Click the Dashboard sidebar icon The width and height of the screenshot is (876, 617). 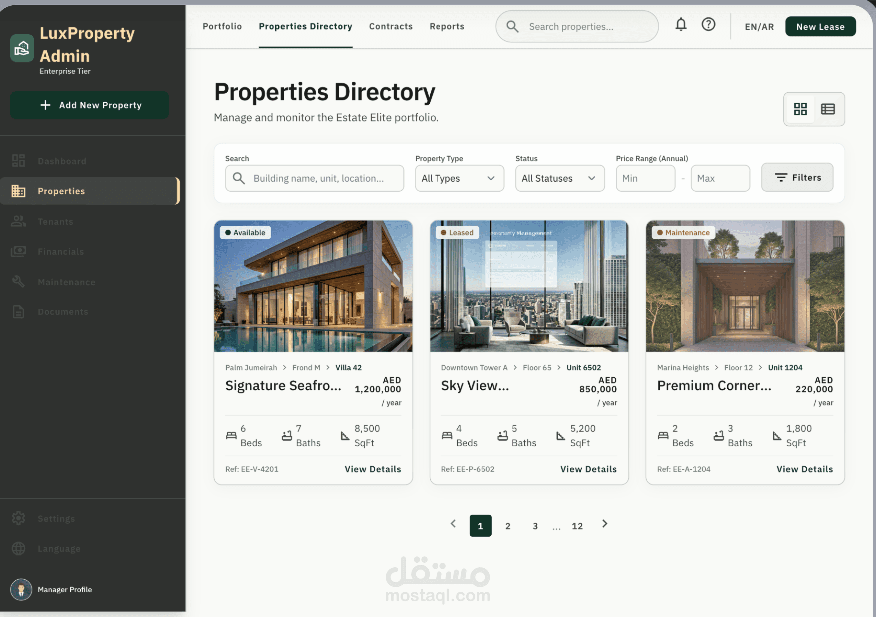tap(19, 161)
